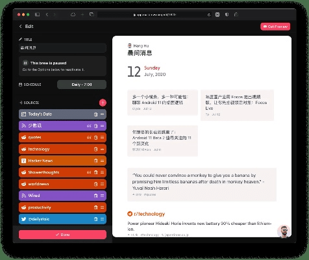Open the worldnews source row
309x260 pixels.
pyautogui.click(x=62, y=184)
